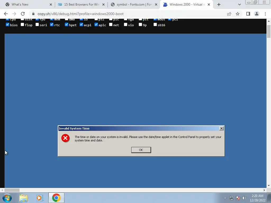Close the What's New tab
This screenshot has width=271, height=203.
point(51,5)
